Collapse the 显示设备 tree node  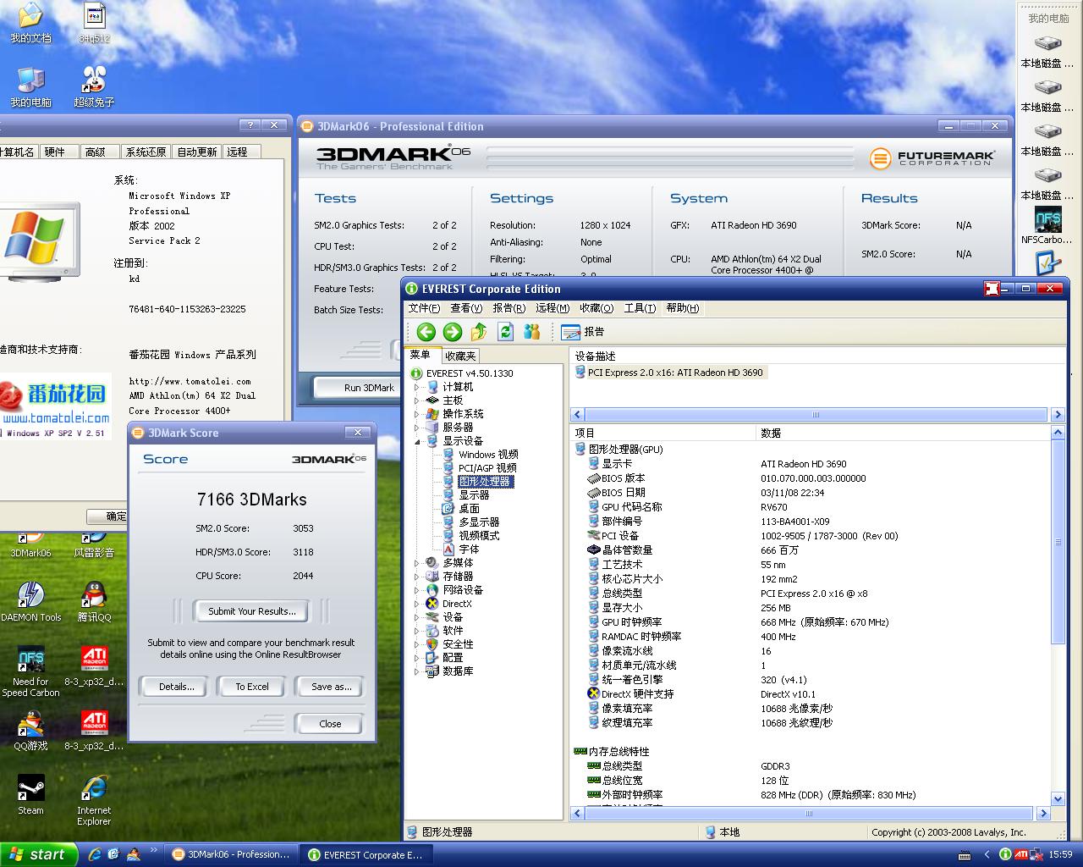(x=417, y=441)
